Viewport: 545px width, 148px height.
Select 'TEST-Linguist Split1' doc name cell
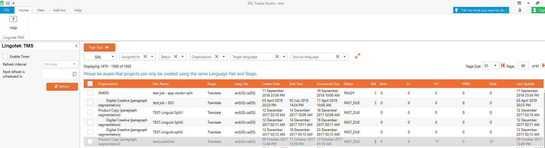click(x=168, y=112)
